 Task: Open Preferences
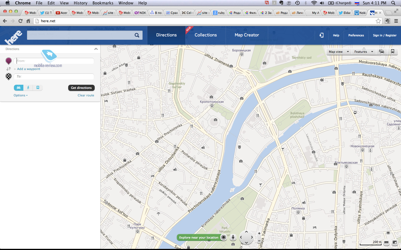[356, 35]
